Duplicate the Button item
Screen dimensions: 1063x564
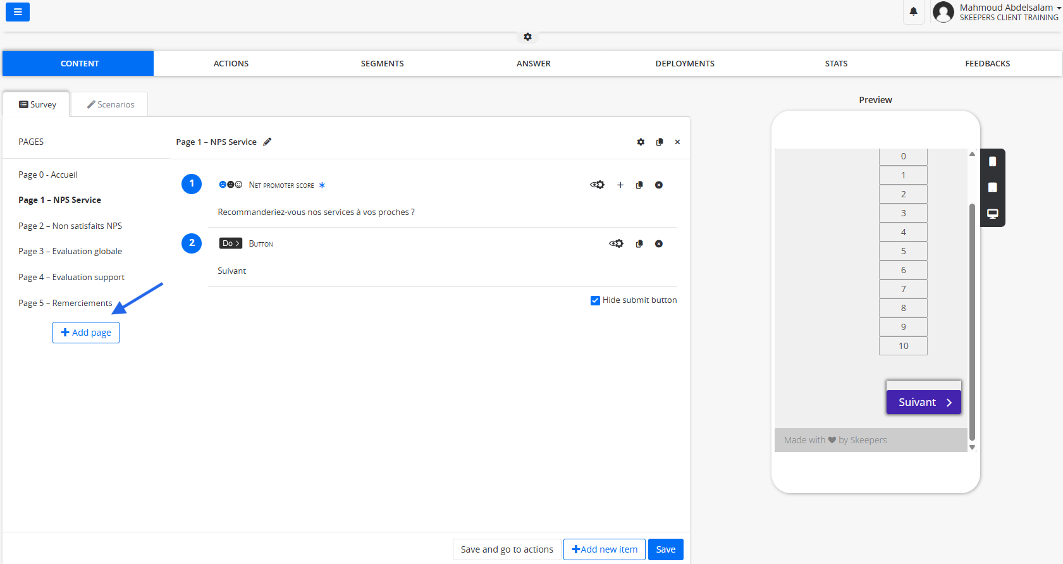click(639, 244)
